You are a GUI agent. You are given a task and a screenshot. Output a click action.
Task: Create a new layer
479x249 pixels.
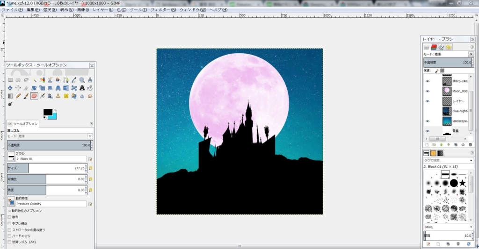pos(427,145)
